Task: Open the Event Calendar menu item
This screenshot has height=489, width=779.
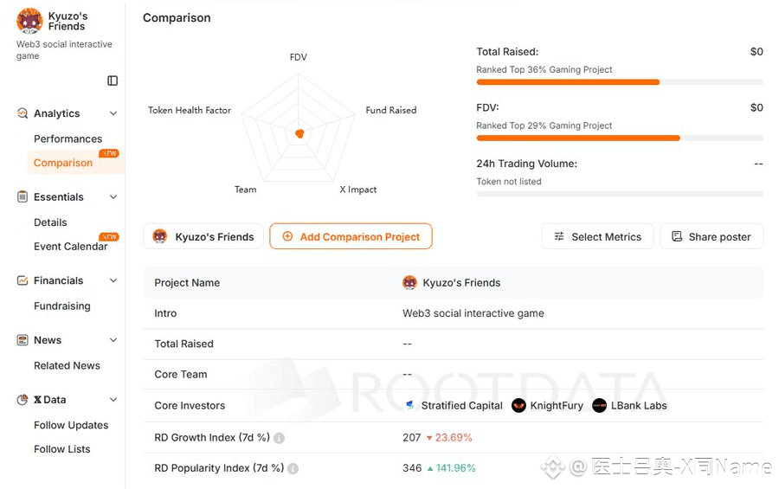Action: pos(70,247)
